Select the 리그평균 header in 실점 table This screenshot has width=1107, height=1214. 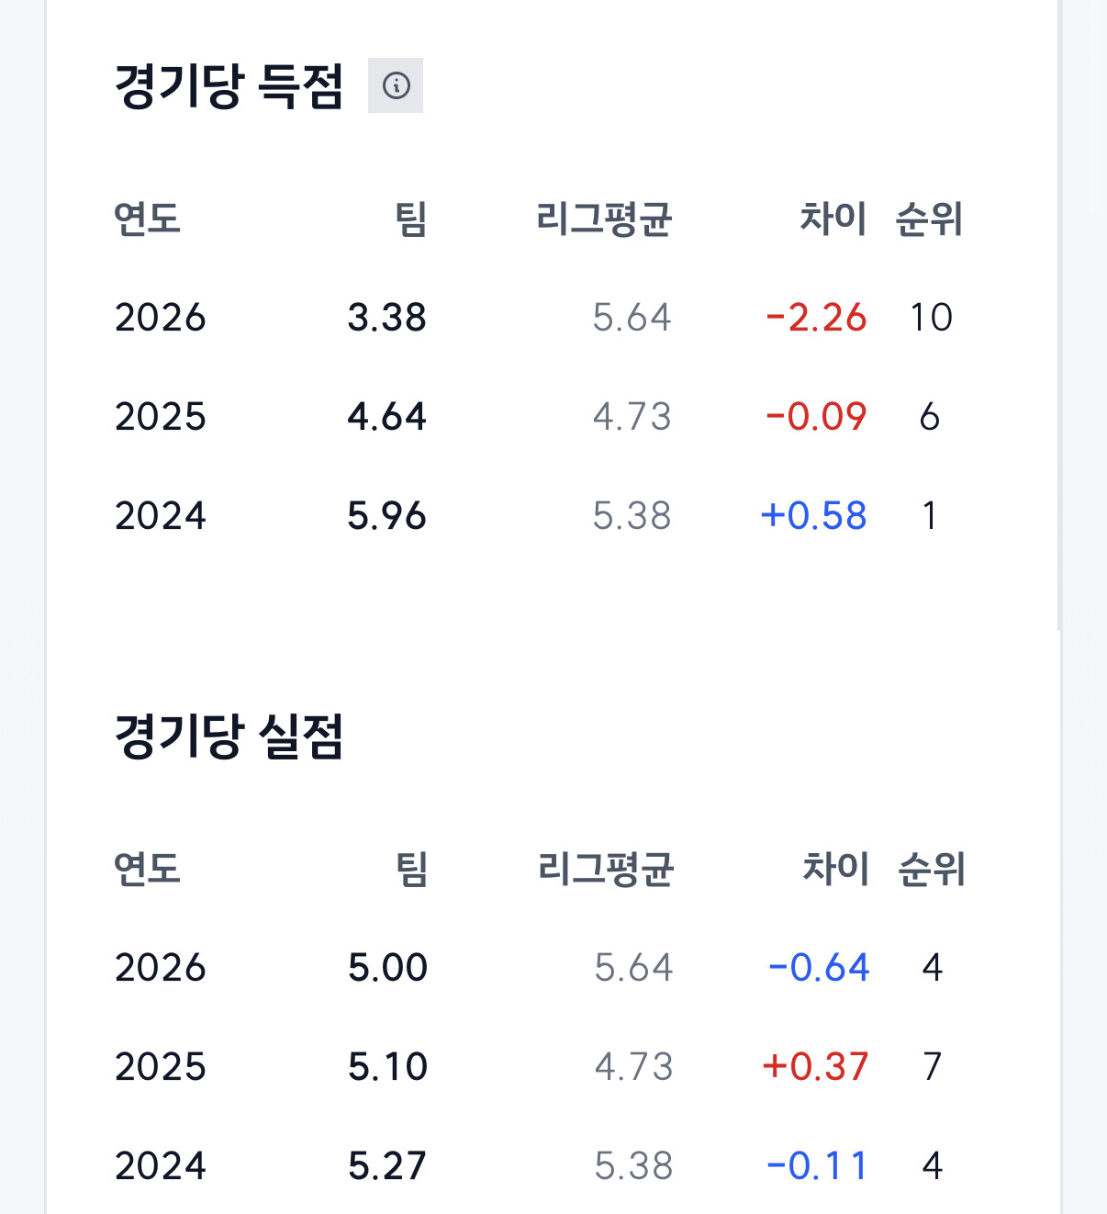tap(606, 869)
